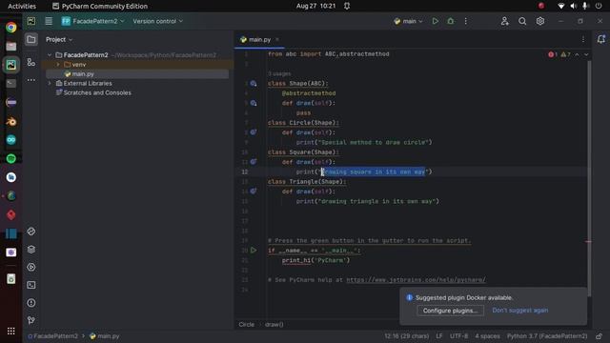Viewport: 610px width, 343px height.
Task: Click the run gutter arrow on line 20
Action: (254, 250)
